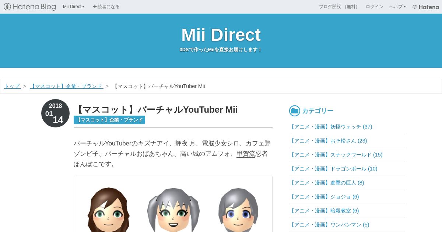This screenshot has width=442, height=232.
Task: Follow the 甲賀流 keyword link
Action: point(246,154)
